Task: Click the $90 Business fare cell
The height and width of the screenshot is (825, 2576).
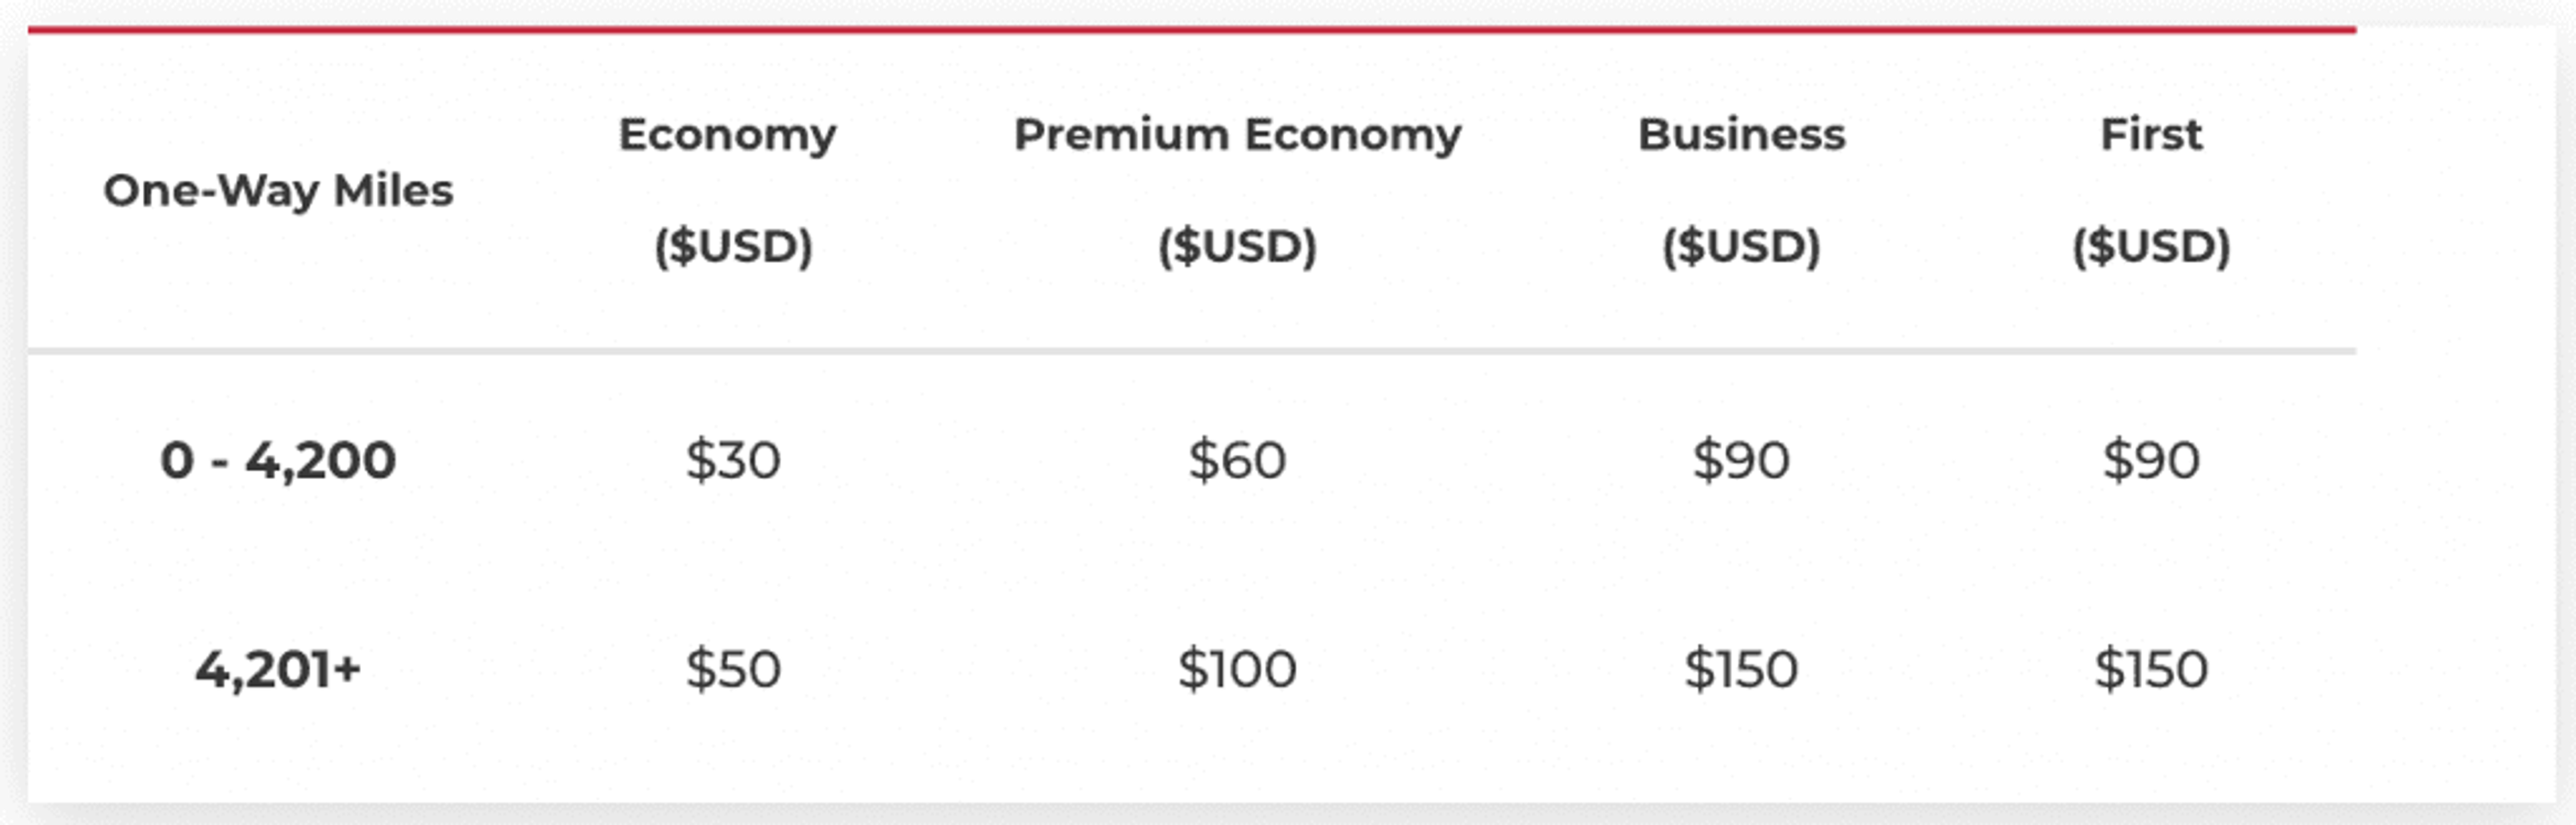Action: (x=1741, y=461)
